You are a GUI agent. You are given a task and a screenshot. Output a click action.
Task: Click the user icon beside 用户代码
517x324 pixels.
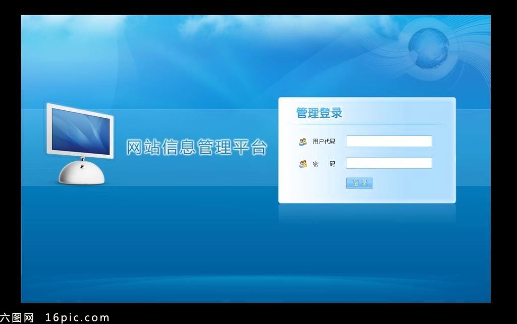pos(303,142)
